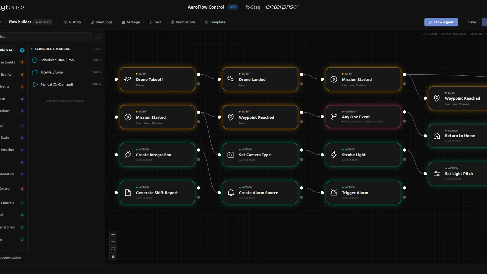Click the Drone Takeoff upper output port
Screen dimensions: 487x274
[x=199, y=75]
